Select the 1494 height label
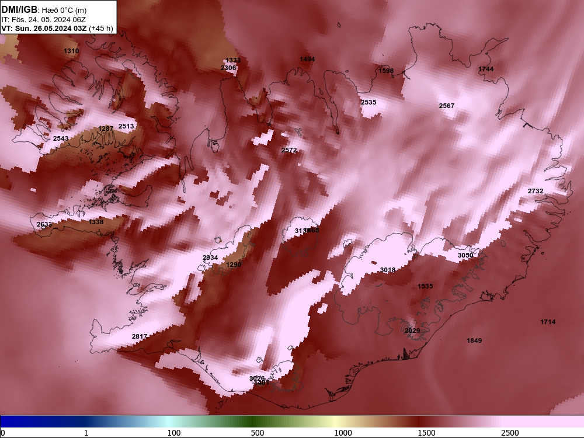 point(307,59)
